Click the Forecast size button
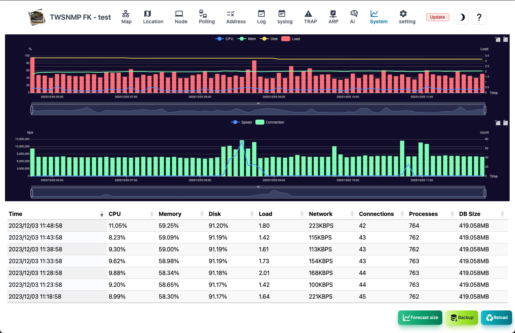The width and height of the screenshot is (515, 333). 420,318
